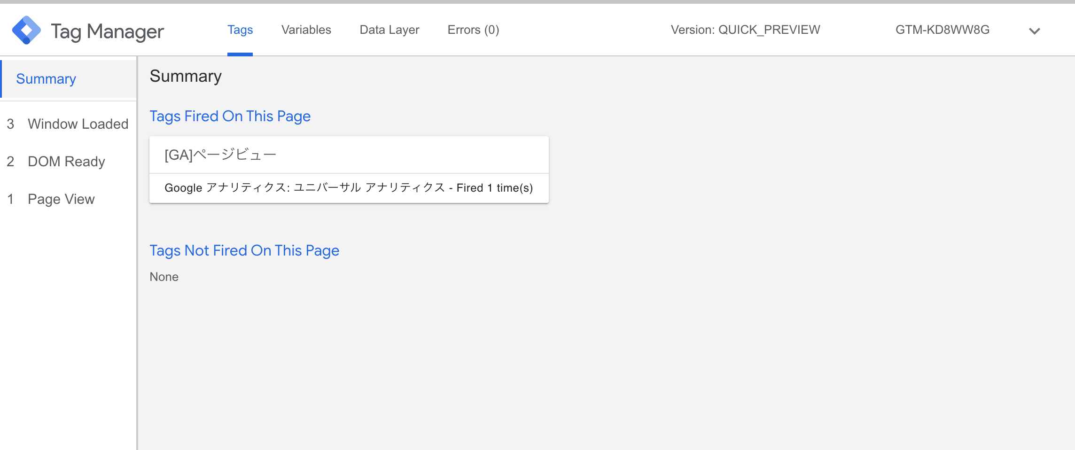1075x450 pixels.
Task: Click the Tags Not Fired On This Page heading
Action: (244, 250)
